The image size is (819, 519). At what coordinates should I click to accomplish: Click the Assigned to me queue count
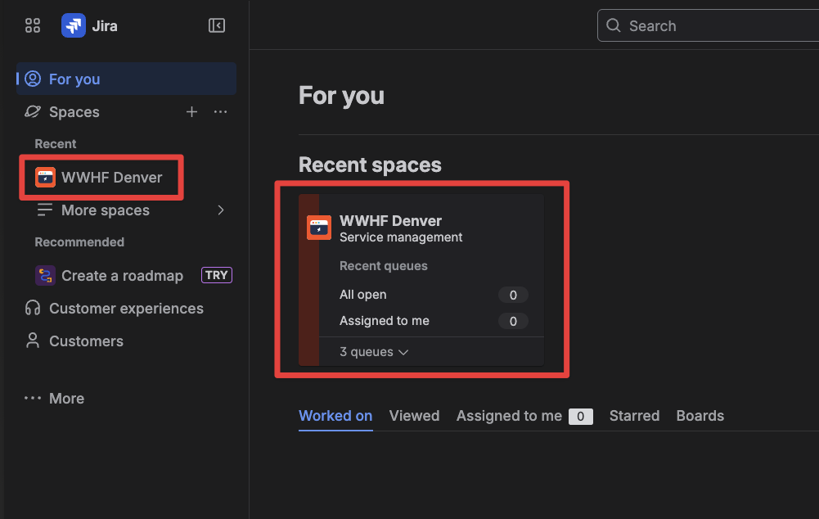[x=513, y=321]
